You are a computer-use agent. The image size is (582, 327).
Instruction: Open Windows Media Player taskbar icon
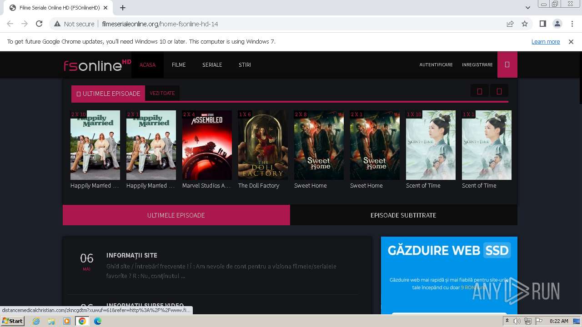pyautogui.click(x=67, y=321)
